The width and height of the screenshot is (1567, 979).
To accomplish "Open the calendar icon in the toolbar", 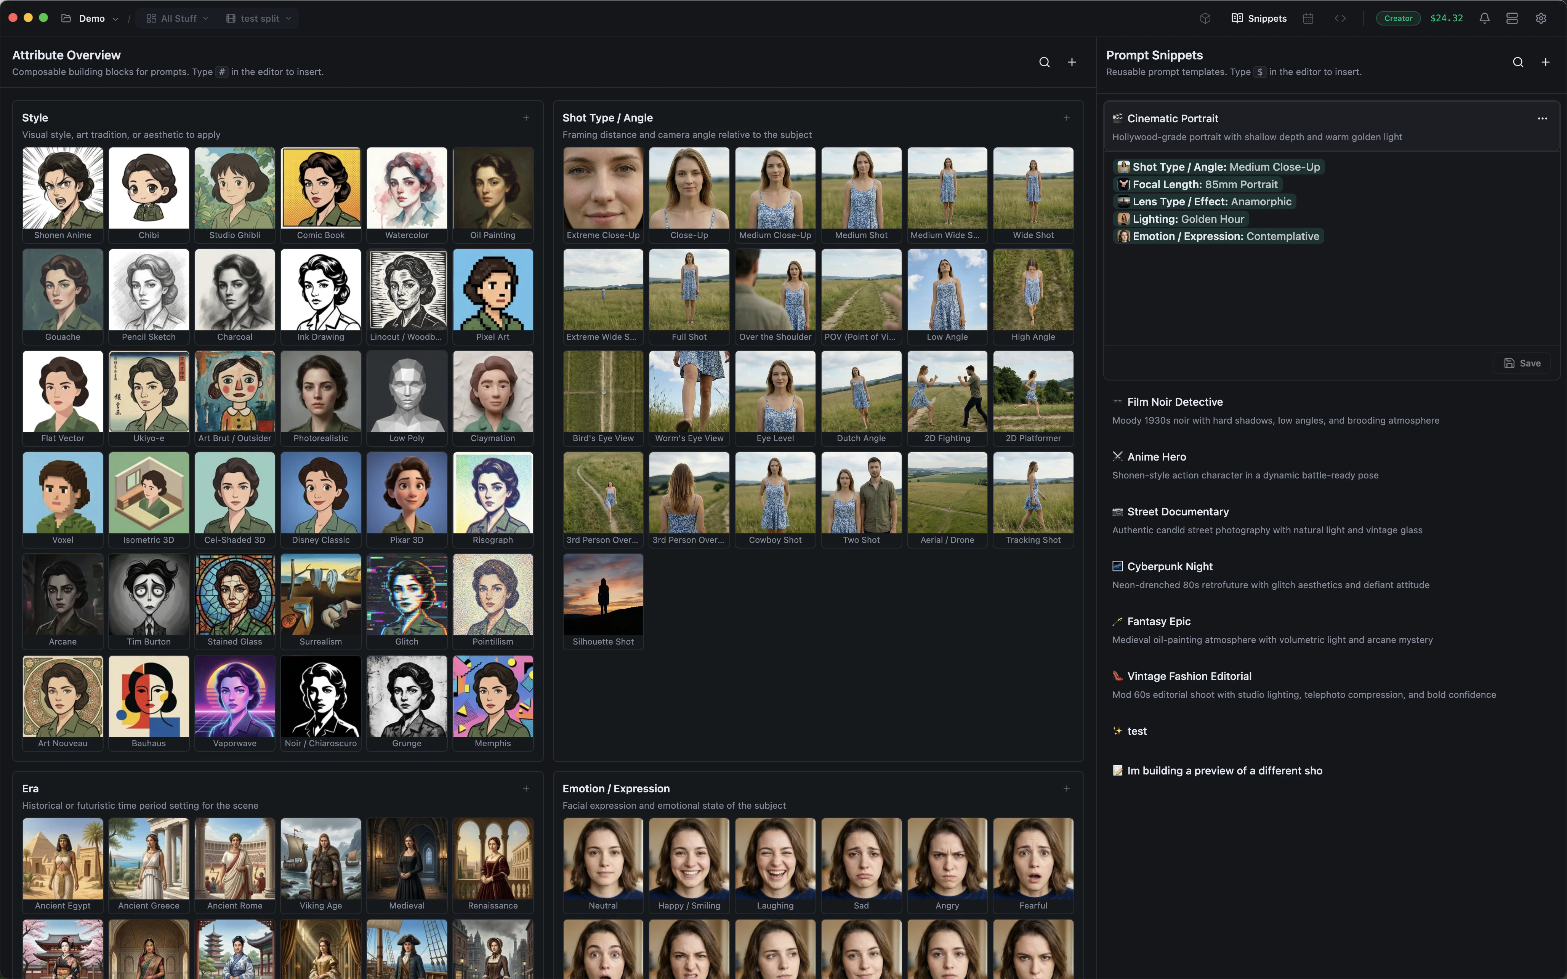I will tap(1309, 18).
